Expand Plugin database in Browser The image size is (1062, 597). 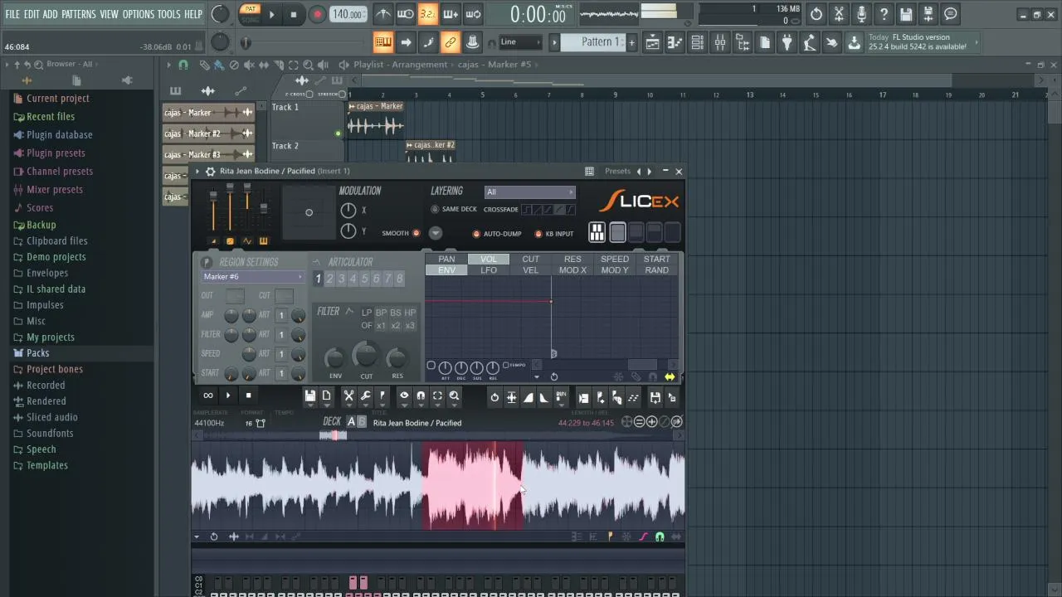(x=59, y=134)
